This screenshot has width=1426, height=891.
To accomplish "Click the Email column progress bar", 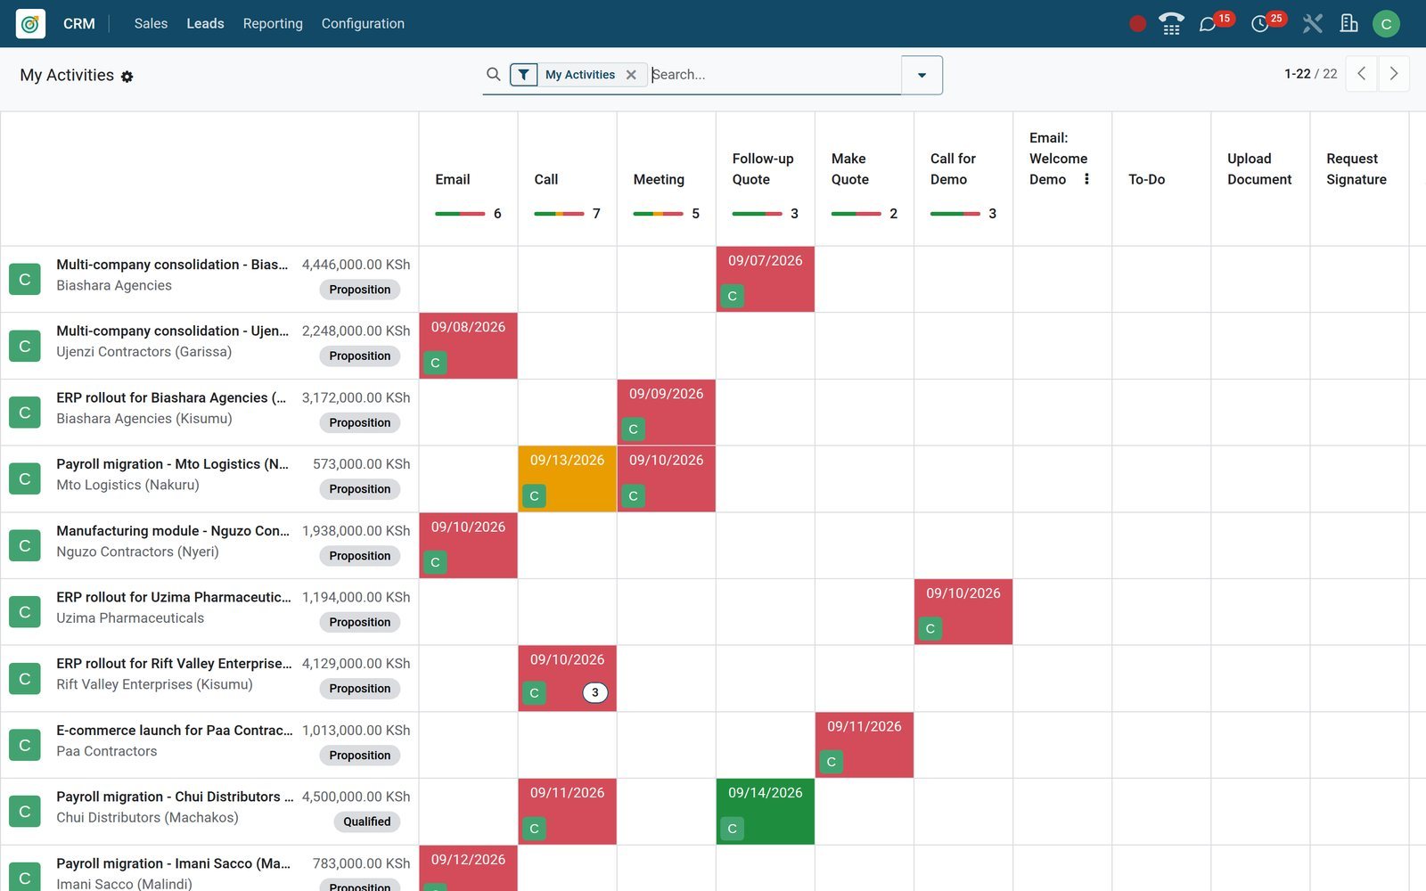I will pyautogui.click(x=460, y=214).
